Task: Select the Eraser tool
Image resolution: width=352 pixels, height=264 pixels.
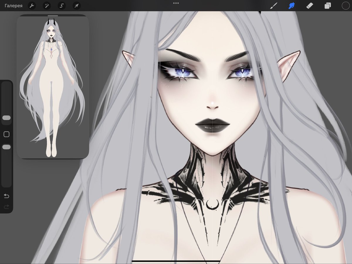Action: click(310, 6)
